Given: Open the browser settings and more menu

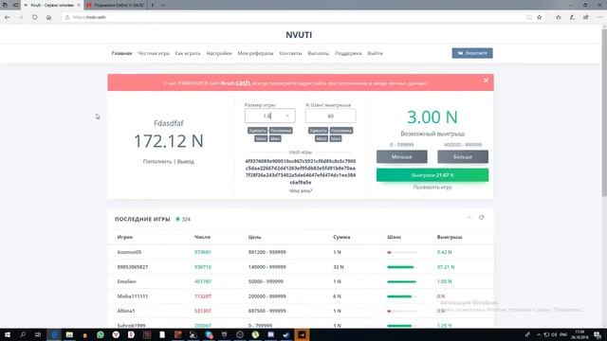Looking at the screenshot, I should [599, 17].
